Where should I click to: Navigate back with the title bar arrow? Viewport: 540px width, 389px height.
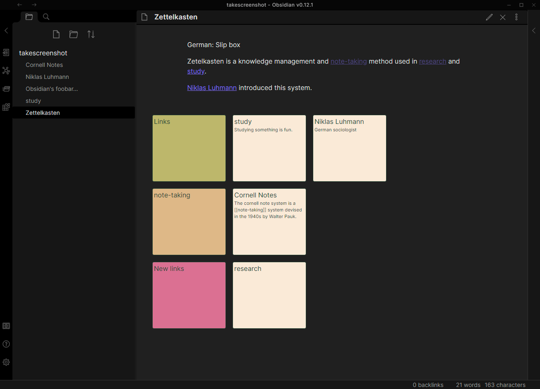(x=19, y=5)
